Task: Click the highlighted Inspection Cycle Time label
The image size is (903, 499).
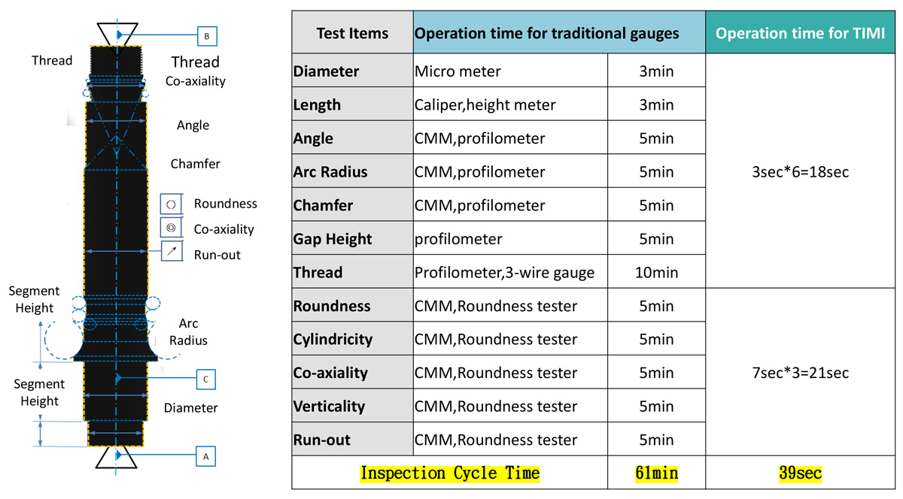Action: click(450, 473)
